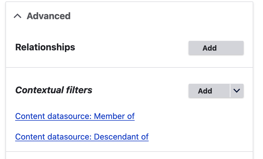Open the Contextual filters dropdown arrow
Viewport: 263px width, 159px height.
[x=237, y=91]
